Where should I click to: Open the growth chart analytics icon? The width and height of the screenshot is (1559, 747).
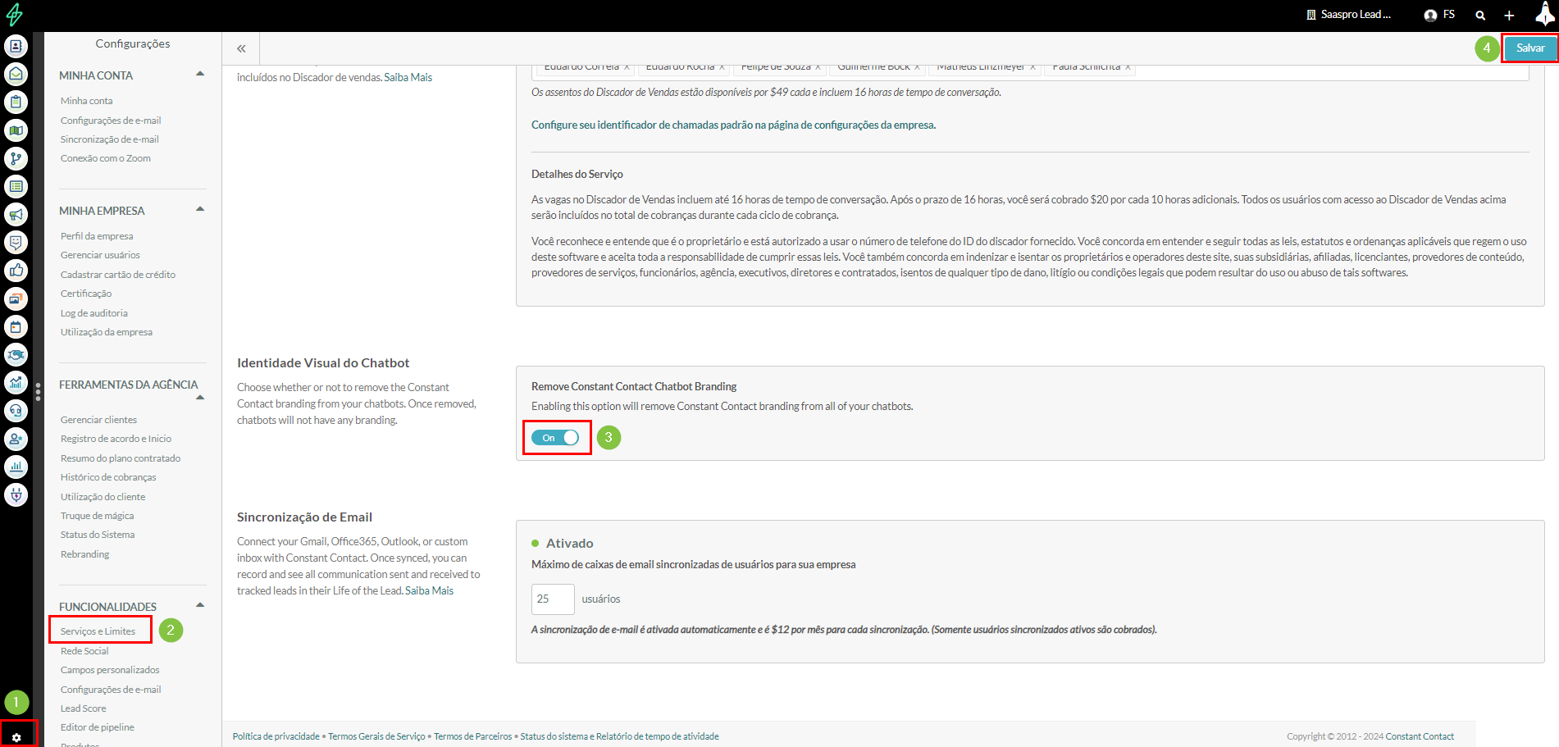(16, 382)
